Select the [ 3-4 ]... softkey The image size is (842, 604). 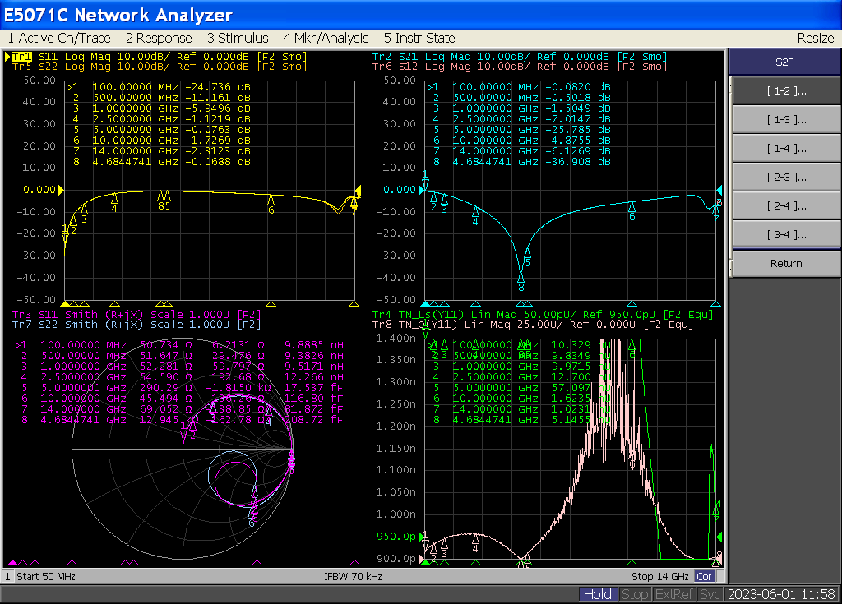(786, 235)
